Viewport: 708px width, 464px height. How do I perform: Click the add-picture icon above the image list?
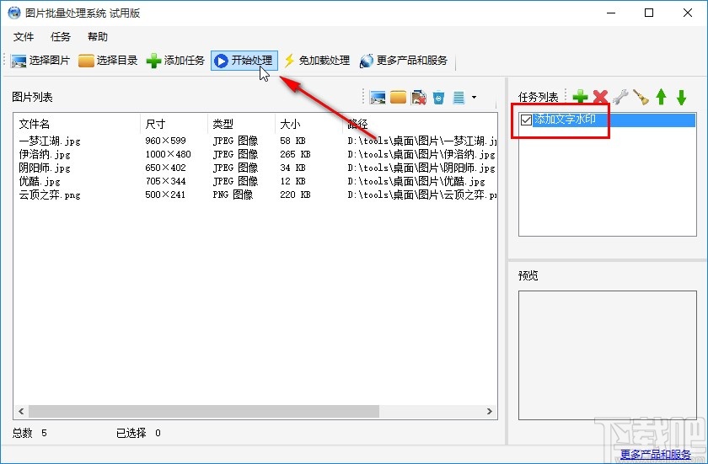click(378, 97)
